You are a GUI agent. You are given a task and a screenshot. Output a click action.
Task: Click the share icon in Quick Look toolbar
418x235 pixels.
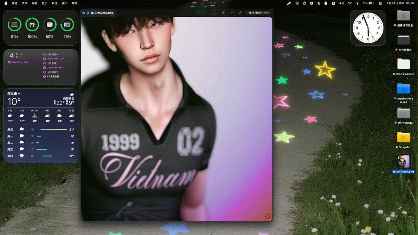click(240, 13)
